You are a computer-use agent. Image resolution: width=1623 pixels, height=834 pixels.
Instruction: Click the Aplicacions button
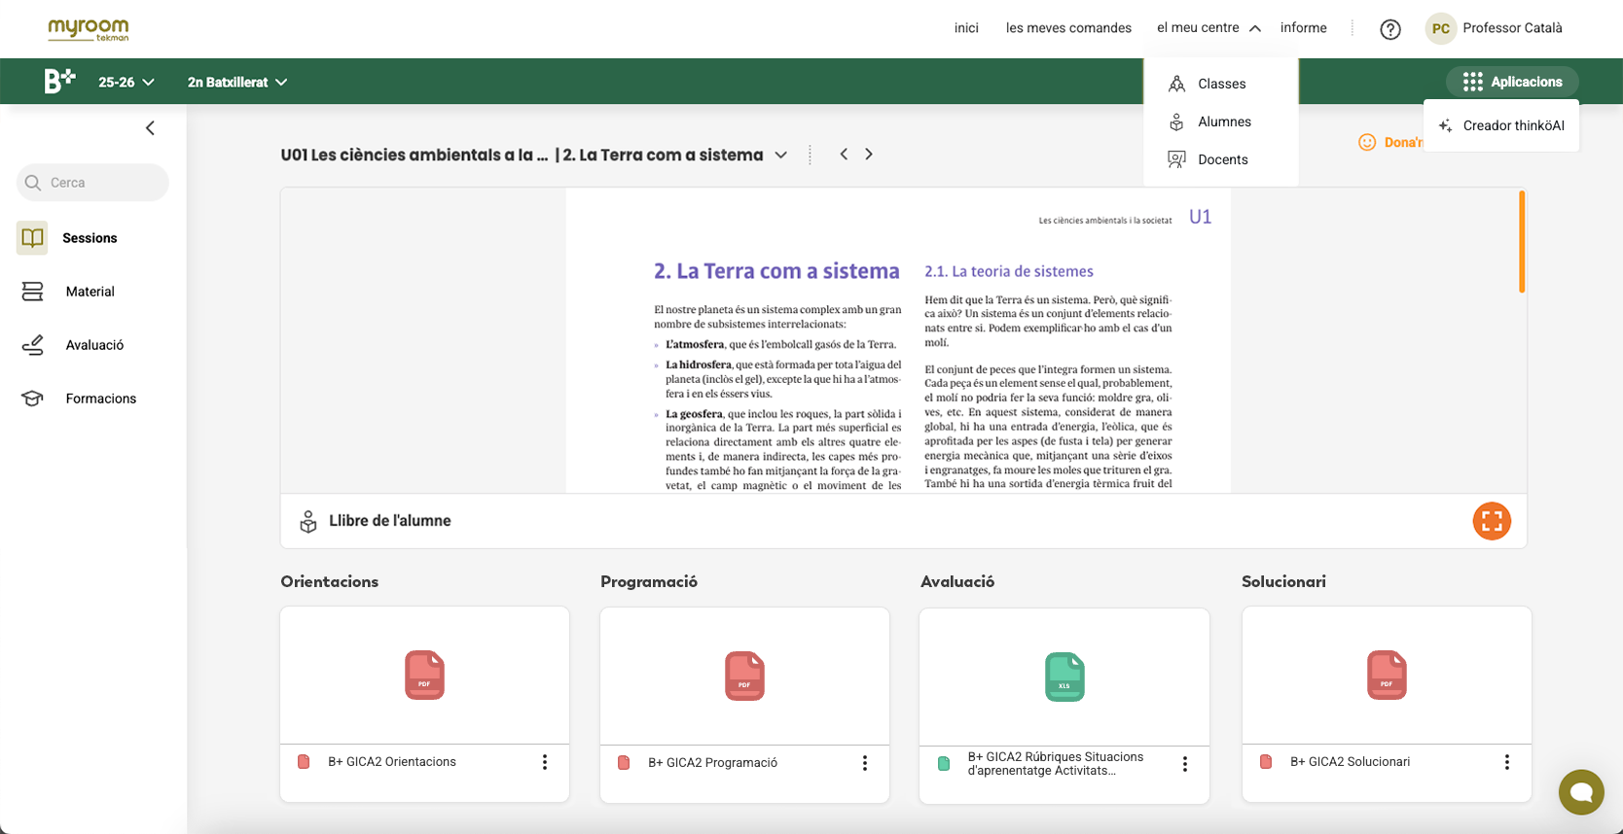click(x=1512, y=82)
